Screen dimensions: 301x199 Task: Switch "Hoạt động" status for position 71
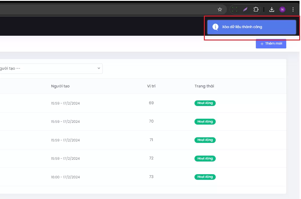pyautogui.click(x=205, y=140)
